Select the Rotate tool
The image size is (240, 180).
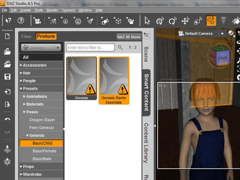[x=173, y=21]
